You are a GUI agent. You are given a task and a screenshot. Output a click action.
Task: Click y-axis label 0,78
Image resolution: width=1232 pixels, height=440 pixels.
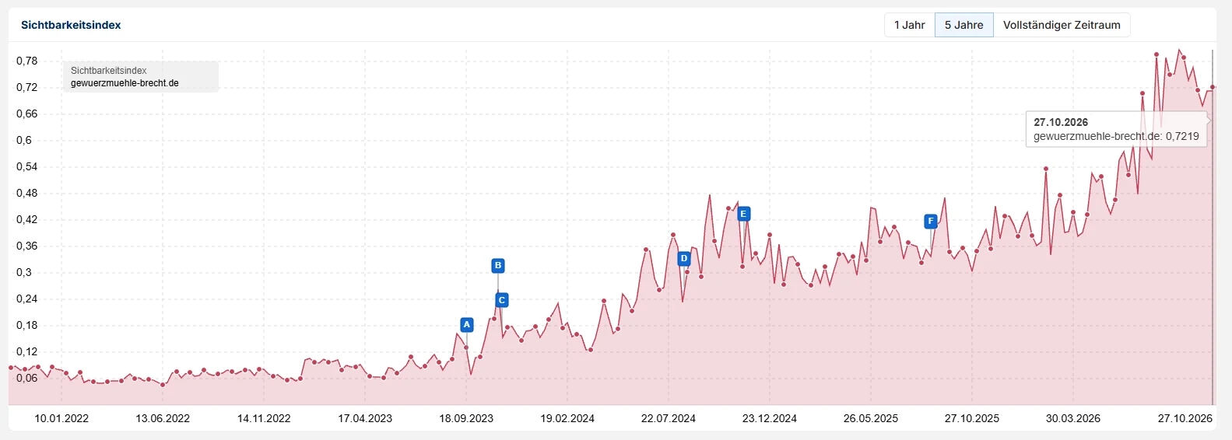click(x=27, y=61)
